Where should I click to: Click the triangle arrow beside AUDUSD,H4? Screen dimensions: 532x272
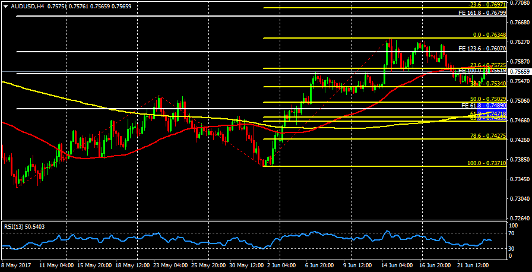tap(5, 6)
